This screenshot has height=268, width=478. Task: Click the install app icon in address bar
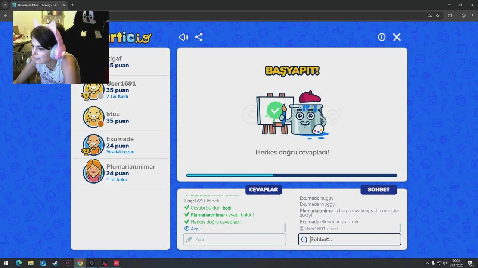429,16
